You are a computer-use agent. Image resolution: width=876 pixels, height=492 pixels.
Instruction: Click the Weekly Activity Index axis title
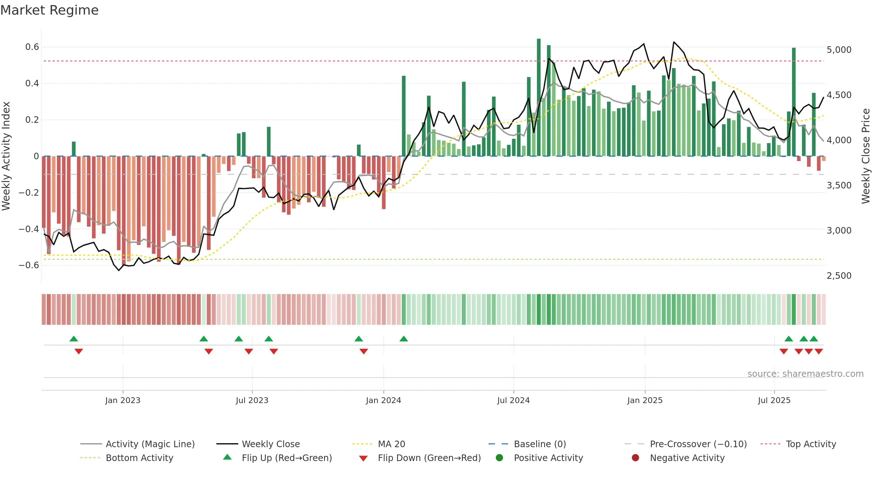click(6, 156)
